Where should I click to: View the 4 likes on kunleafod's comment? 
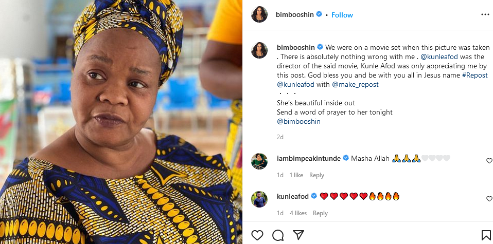298,213
